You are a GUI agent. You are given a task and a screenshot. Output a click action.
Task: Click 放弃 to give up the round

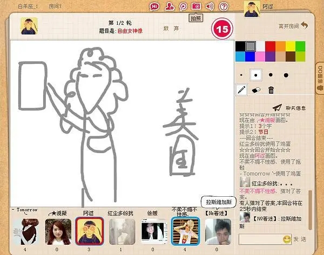[171, 28]
